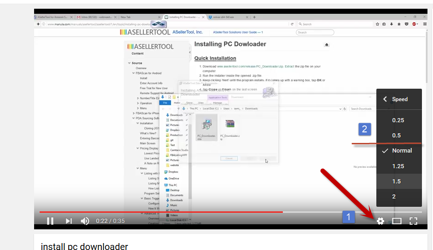This screenshot has height=250, width=433.
Task: Click the bookmark star in recorded browser
Action: pos(377,24)
